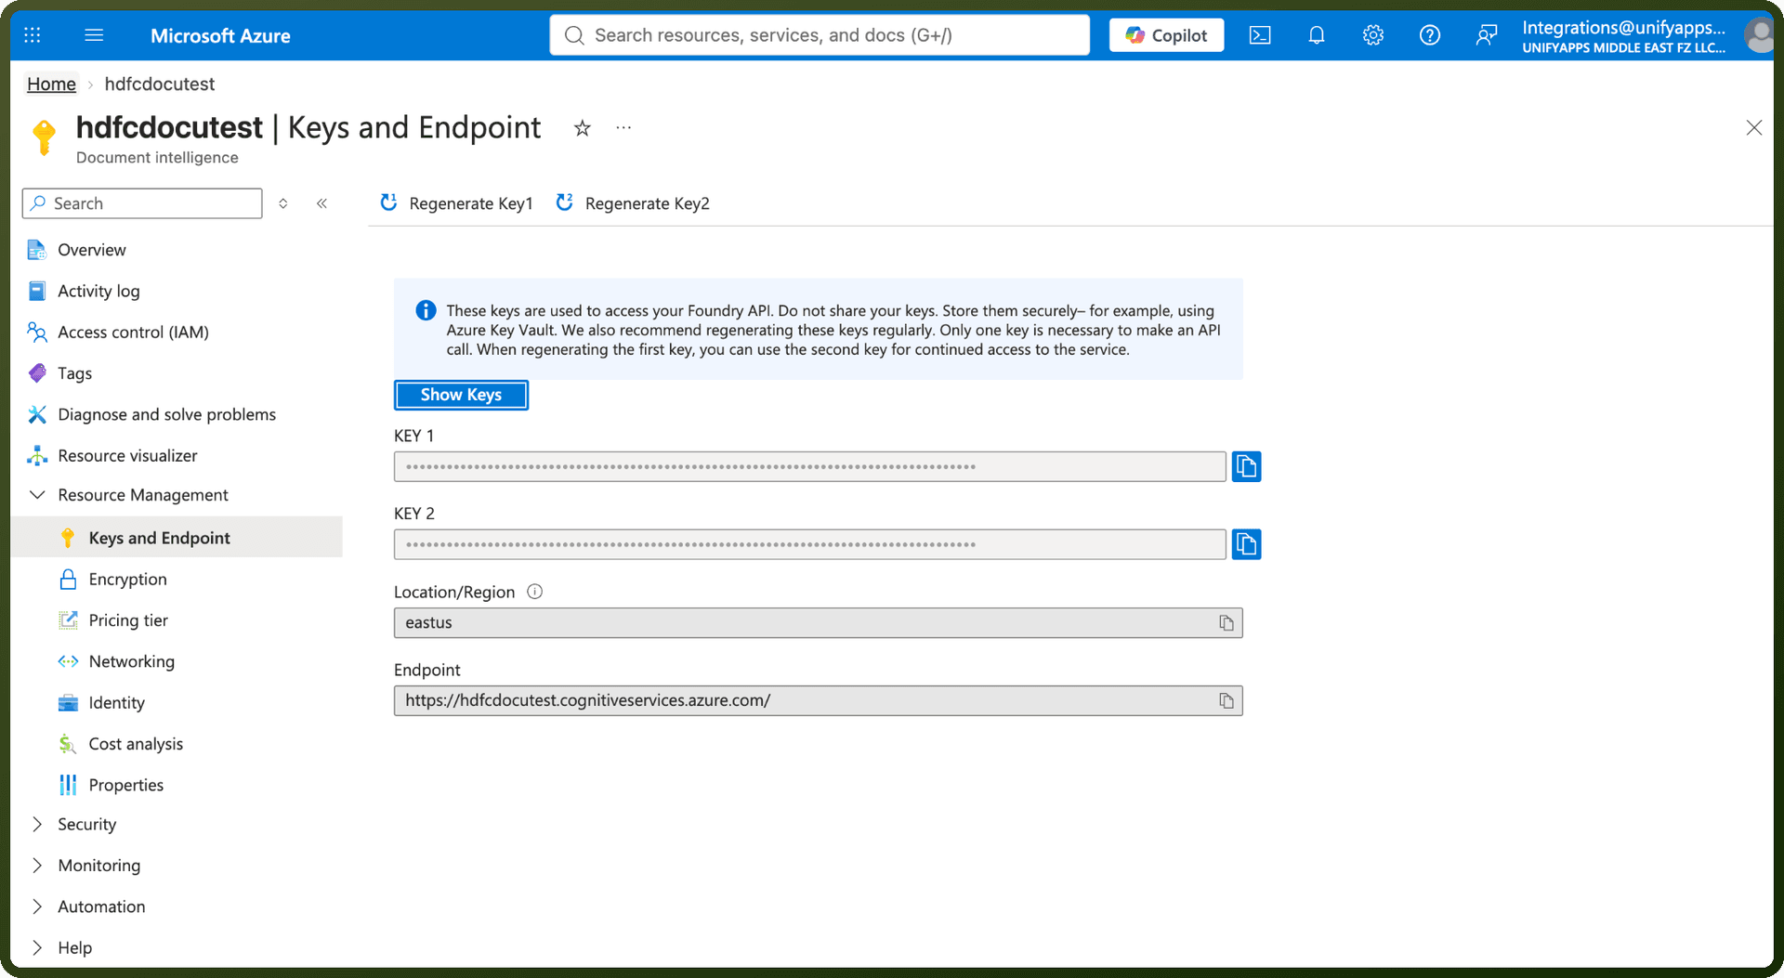Viewport: 1784px width, 978px height.
Task: Toggle expand/collapse all sidebar groups
Action: (x=283, y=203)
